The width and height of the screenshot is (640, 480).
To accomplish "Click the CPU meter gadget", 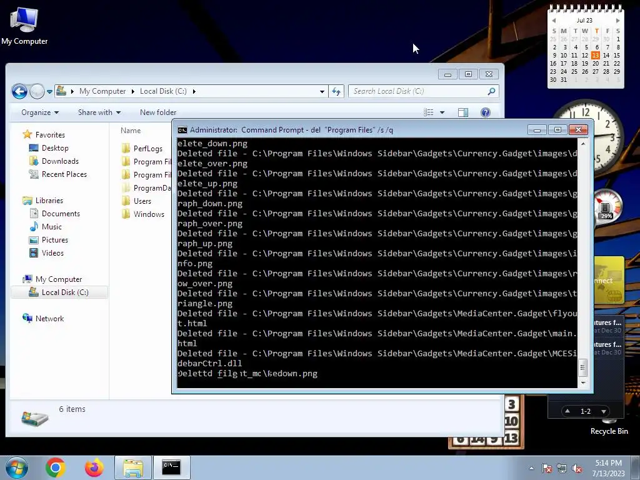I will (606, 206).
